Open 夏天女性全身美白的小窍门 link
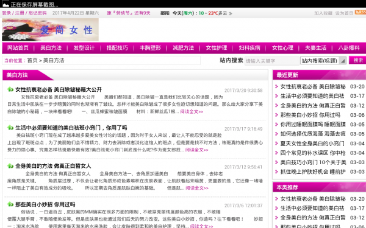366x228 pixels. click(x=312, y=143)
